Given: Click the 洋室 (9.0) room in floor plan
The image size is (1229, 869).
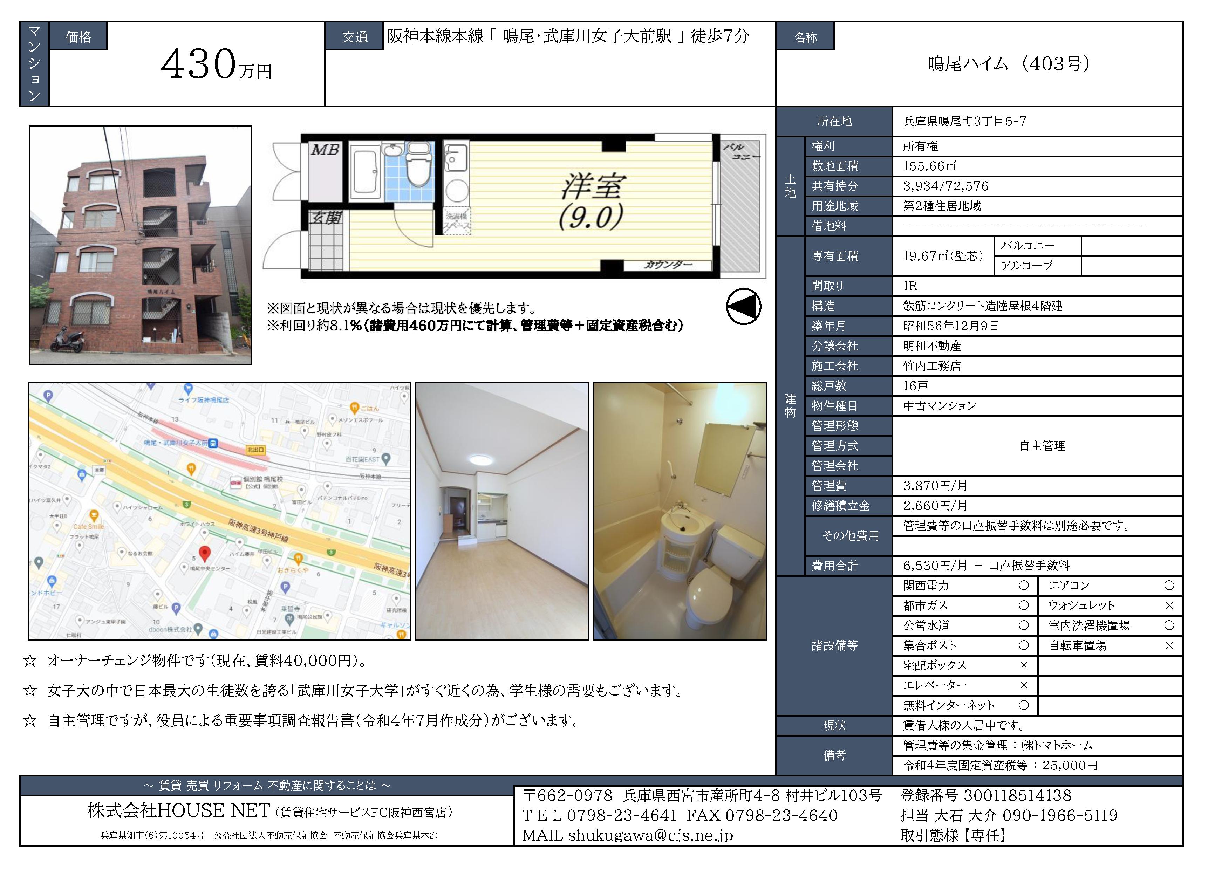Looking at the screenshot, I should pyautogui.click(x=592, y=201).
